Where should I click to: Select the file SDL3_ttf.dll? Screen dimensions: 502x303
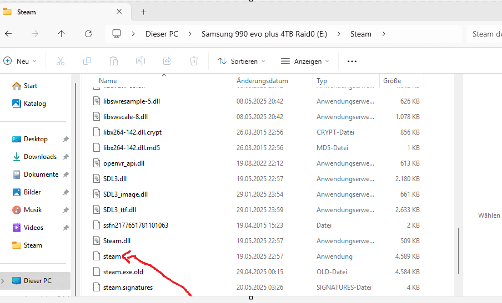pyautogui.click(x=119, y=210)
